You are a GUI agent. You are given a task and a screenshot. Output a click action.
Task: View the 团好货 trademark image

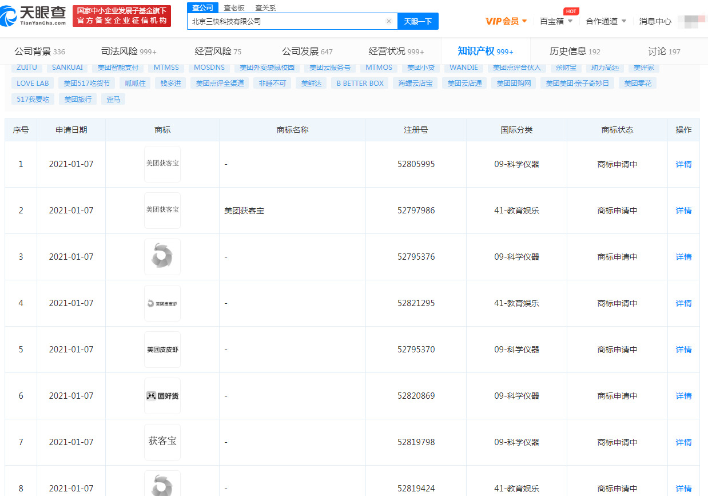pos(162,396)
